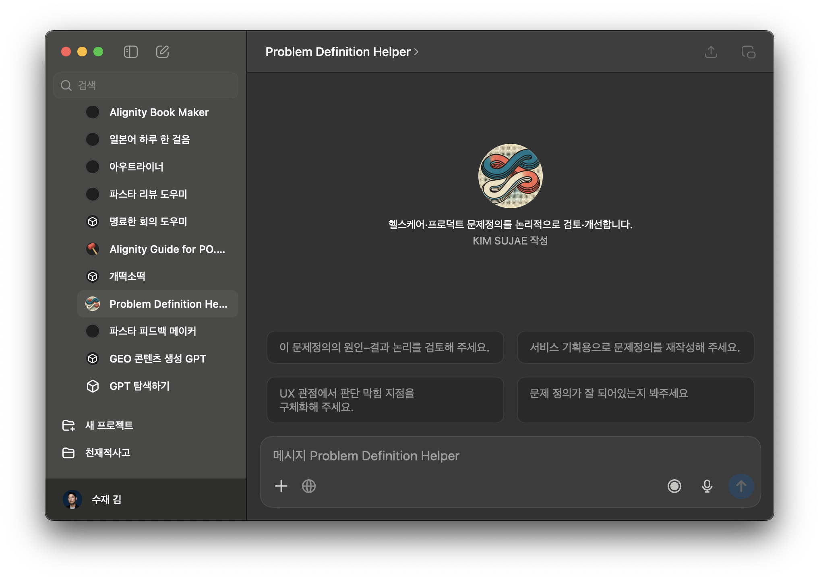819x580 pixels.
Task: Open a new chat with the compose icon
Action: point(162,52)
